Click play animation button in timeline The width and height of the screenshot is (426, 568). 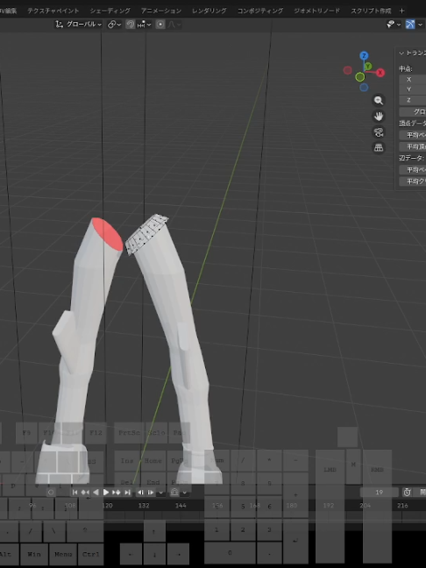click(x=106, y=493)
